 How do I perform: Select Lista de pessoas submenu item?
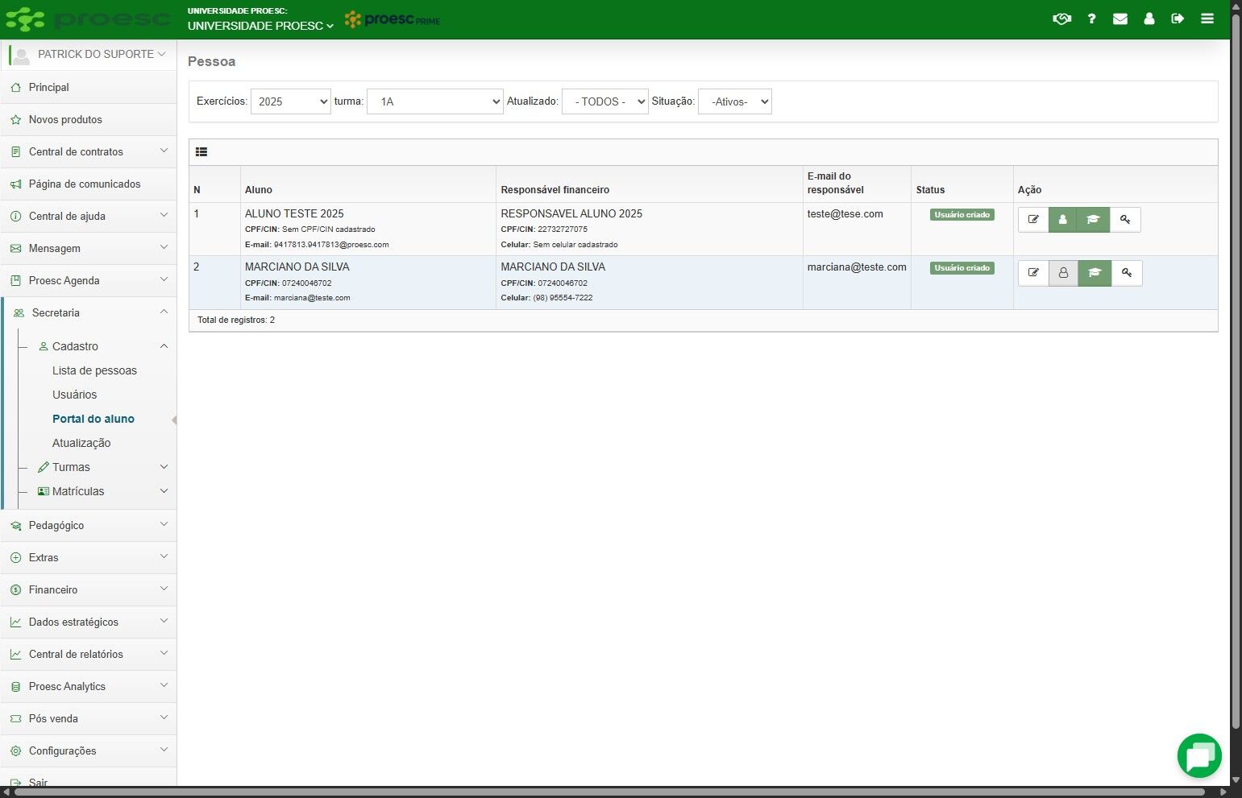pos(94,370)
